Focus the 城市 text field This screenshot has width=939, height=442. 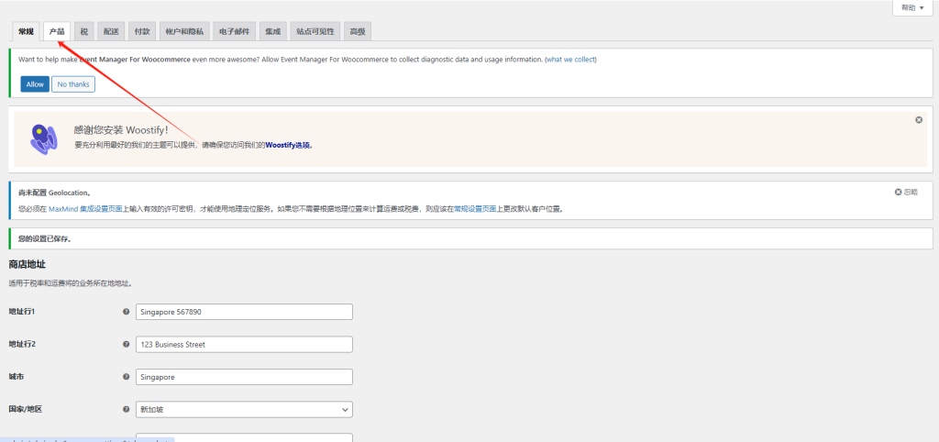pyautogui.click(x=244, y=377)
